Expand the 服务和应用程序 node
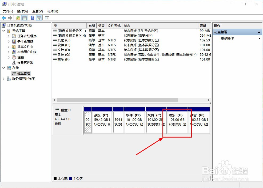This screenshot has width=263, height=188. point(4,79)
